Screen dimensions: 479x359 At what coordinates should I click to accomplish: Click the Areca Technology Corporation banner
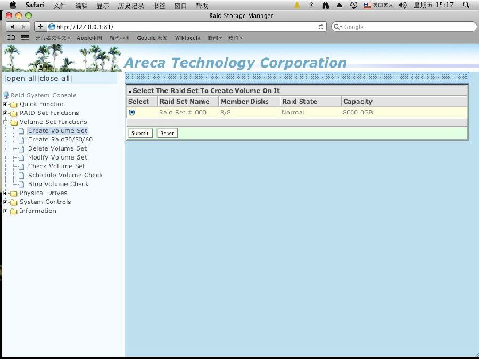pyautogui.click(x=235, y=63)
